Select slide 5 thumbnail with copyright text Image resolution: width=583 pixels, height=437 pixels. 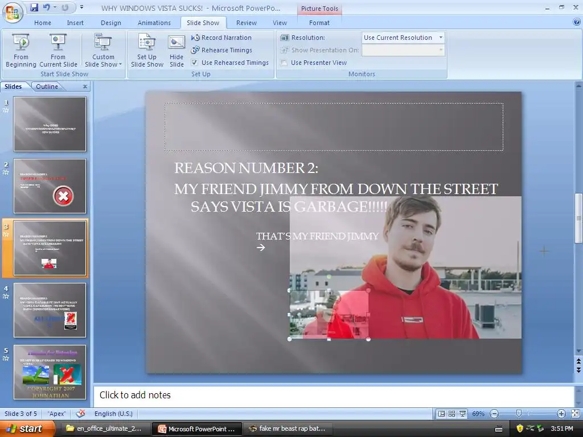50,372
